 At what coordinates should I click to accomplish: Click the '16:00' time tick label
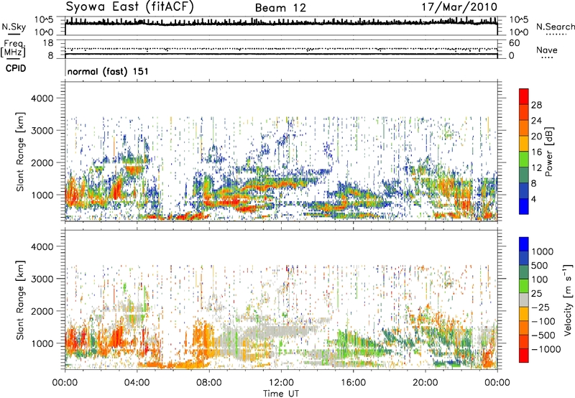point(353,383)
